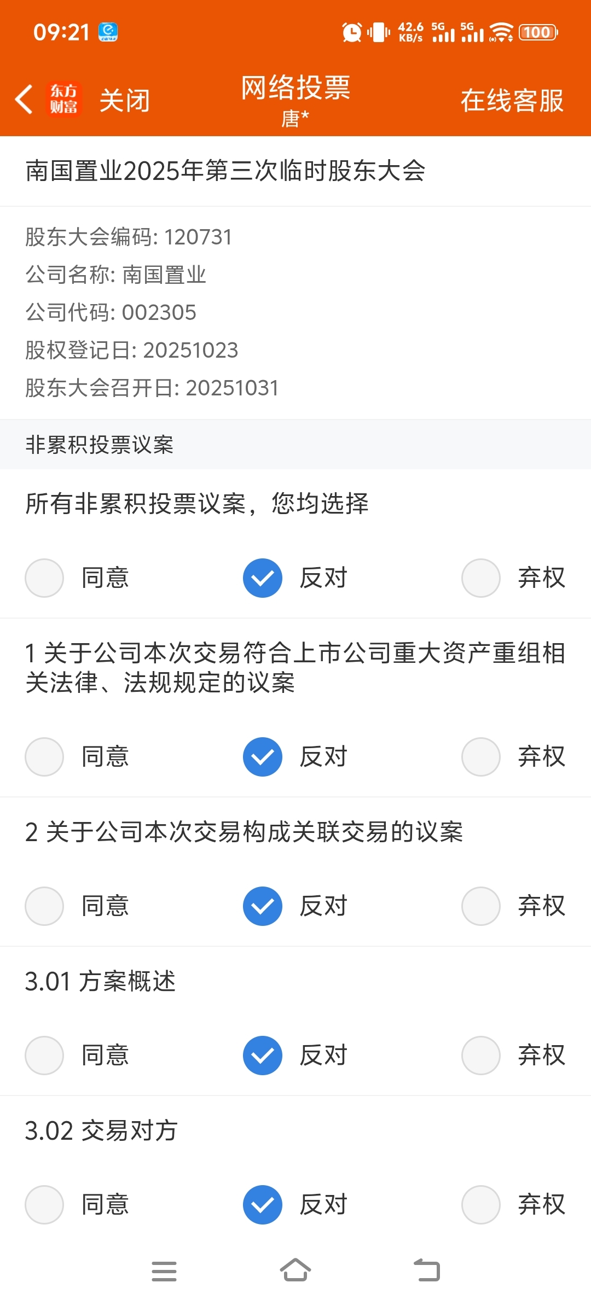This screenshot has width=591, height=1306.
Task: Select 同意 for all non-cumulative proposals
Action: (x=44, y=578)
